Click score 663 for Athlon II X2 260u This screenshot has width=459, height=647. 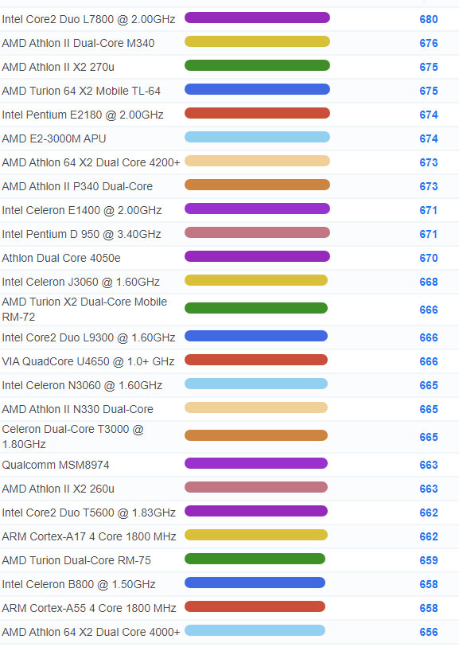click(x=429, y=489)
